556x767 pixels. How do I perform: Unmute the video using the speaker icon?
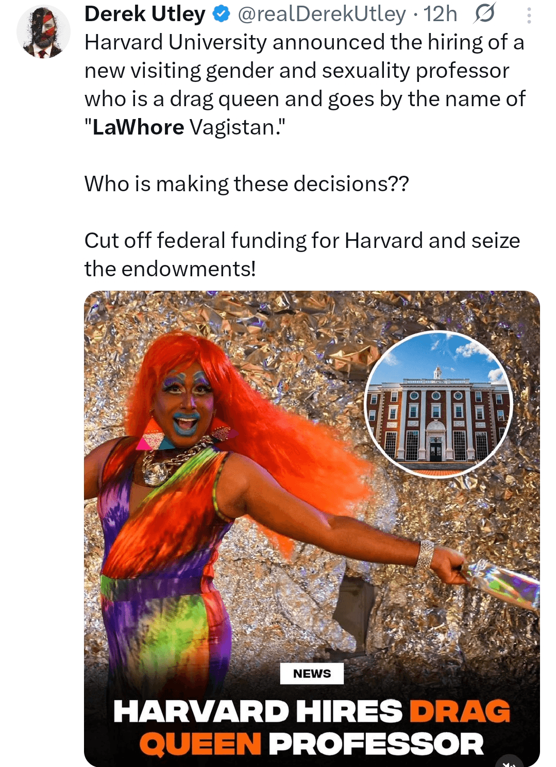point(510,762)
